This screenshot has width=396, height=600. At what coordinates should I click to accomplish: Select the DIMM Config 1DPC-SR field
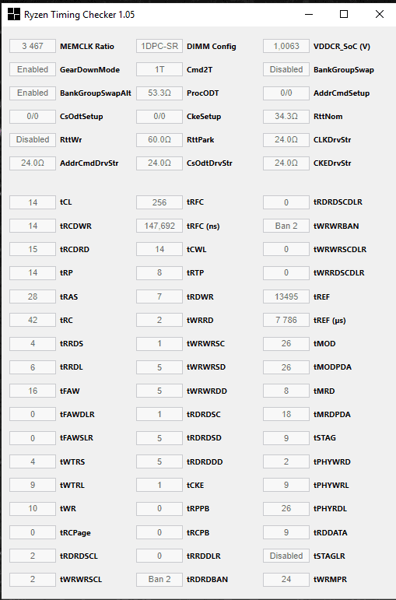(159, 46)
